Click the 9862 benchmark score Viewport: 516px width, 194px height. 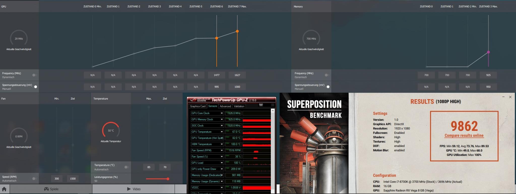tap(464, 126)
